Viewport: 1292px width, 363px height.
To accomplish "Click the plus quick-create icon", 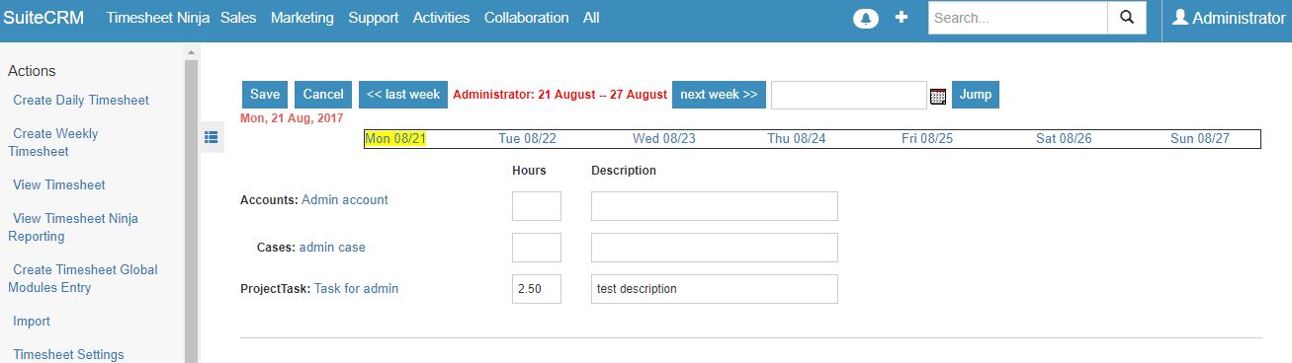I will pos(902,18).
